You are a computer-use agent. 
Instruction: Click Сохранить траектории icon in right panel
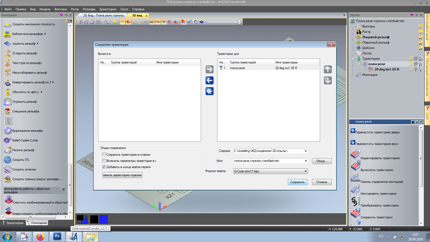tap(355, 213)
